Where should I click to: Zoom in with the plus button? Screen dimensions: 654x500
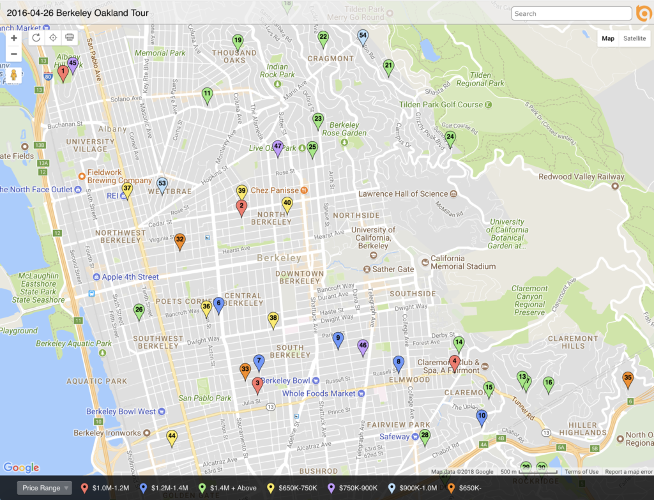(14, 38)
